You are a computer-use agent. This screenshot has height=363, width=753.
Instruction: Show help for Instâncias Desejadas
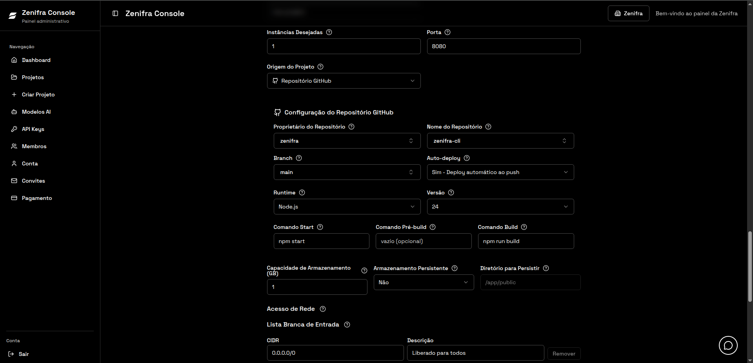click(329, 32)
